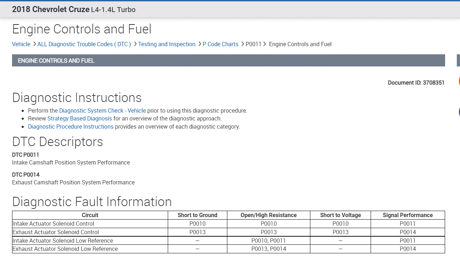The width and height of the screenshot is (460, 264).
Task: Click the 2018 Chevrolet Cruze vehicle title
Action: (x=51, y=9)
